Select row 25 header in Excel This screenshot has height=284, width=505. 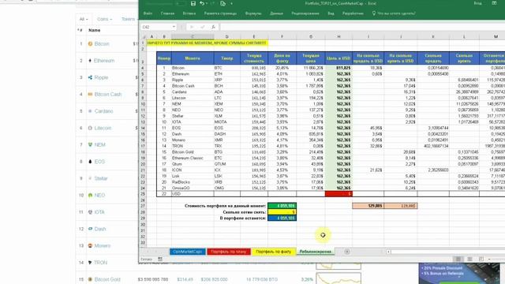tap(143, 194)
